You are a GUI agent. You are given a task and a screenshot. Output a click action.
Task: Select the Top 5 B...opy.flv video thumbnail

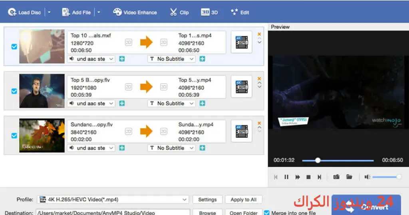coord(42,91)
